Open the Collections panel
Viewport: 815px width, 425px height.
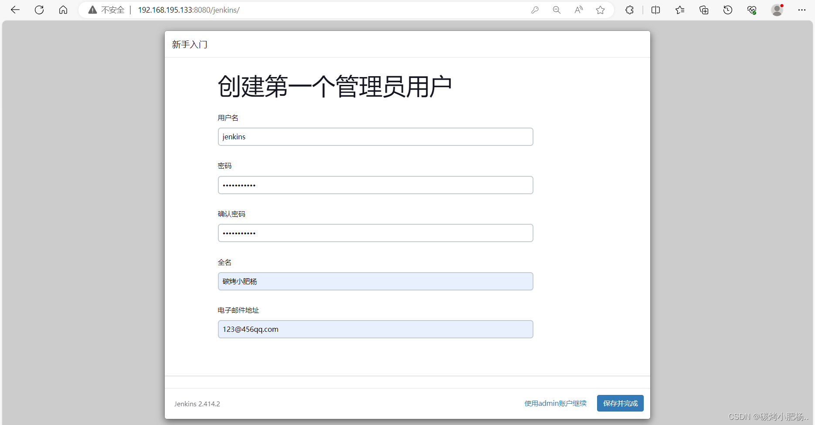[703, 10]
